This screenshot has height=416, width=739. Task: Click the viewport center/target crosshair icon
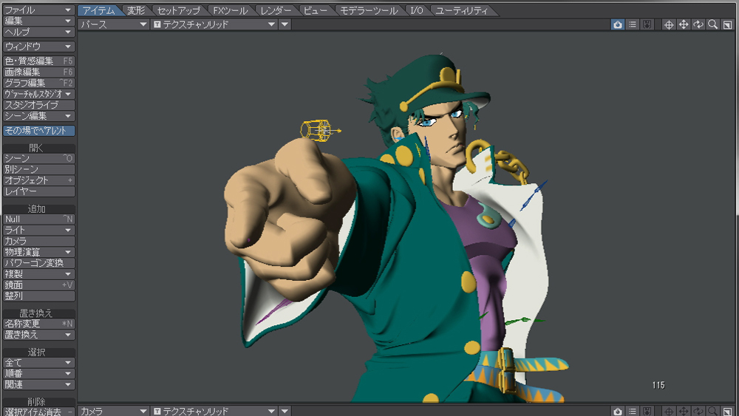click(x=669, y=24)
